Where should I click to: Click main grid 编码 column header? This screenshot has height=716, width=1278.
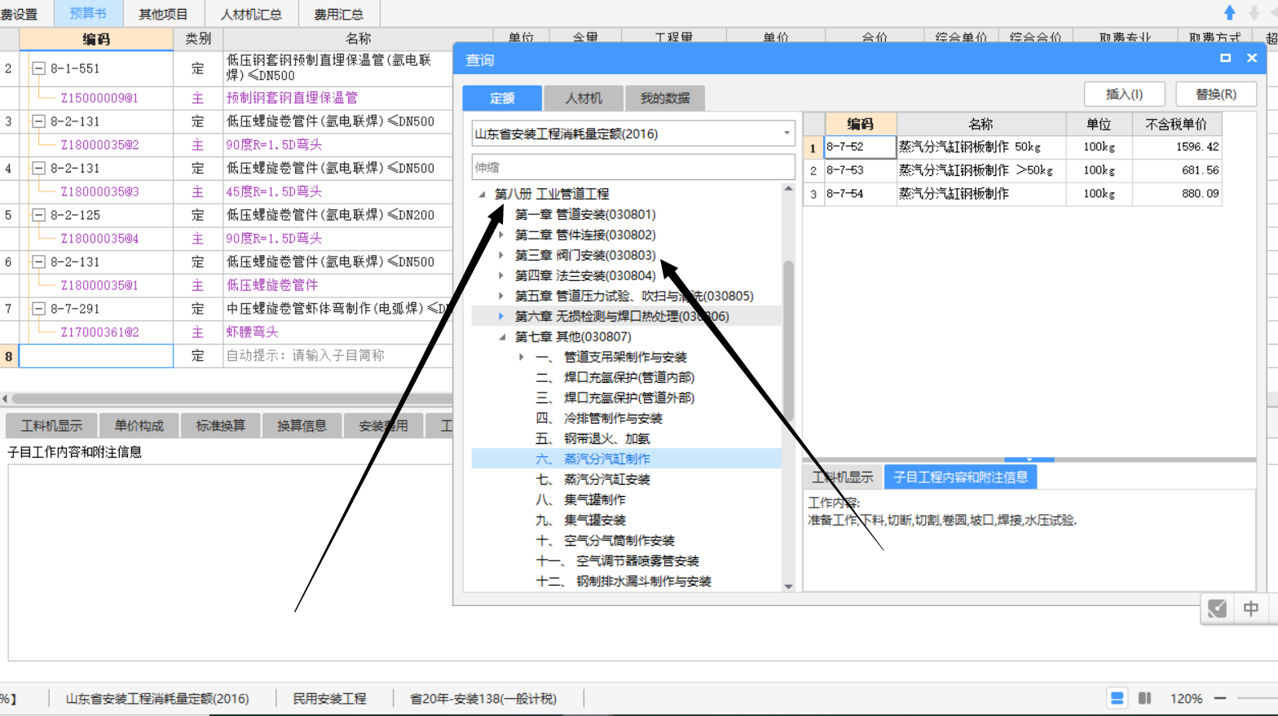96,38
